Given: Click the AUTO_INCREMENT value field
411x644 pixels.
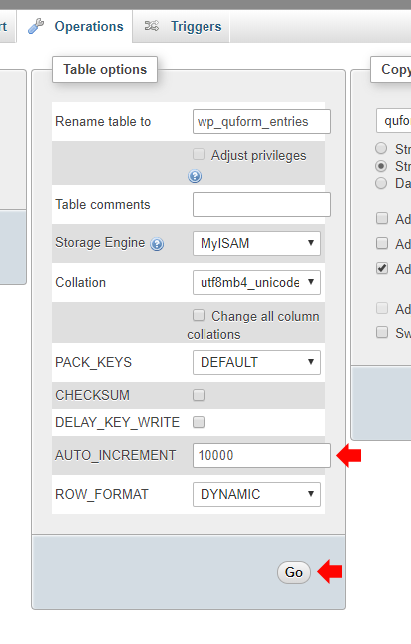Looking at the screenshot, I should (x=261, y=455).
